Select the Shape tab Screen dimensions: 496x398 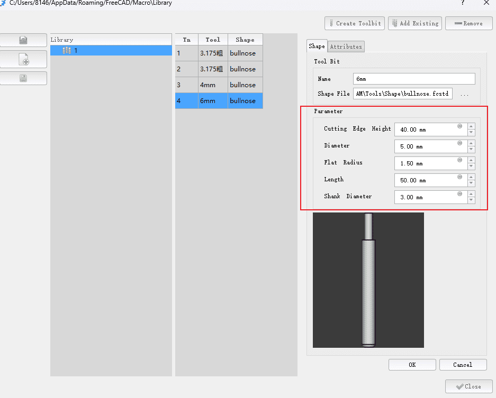317,47
